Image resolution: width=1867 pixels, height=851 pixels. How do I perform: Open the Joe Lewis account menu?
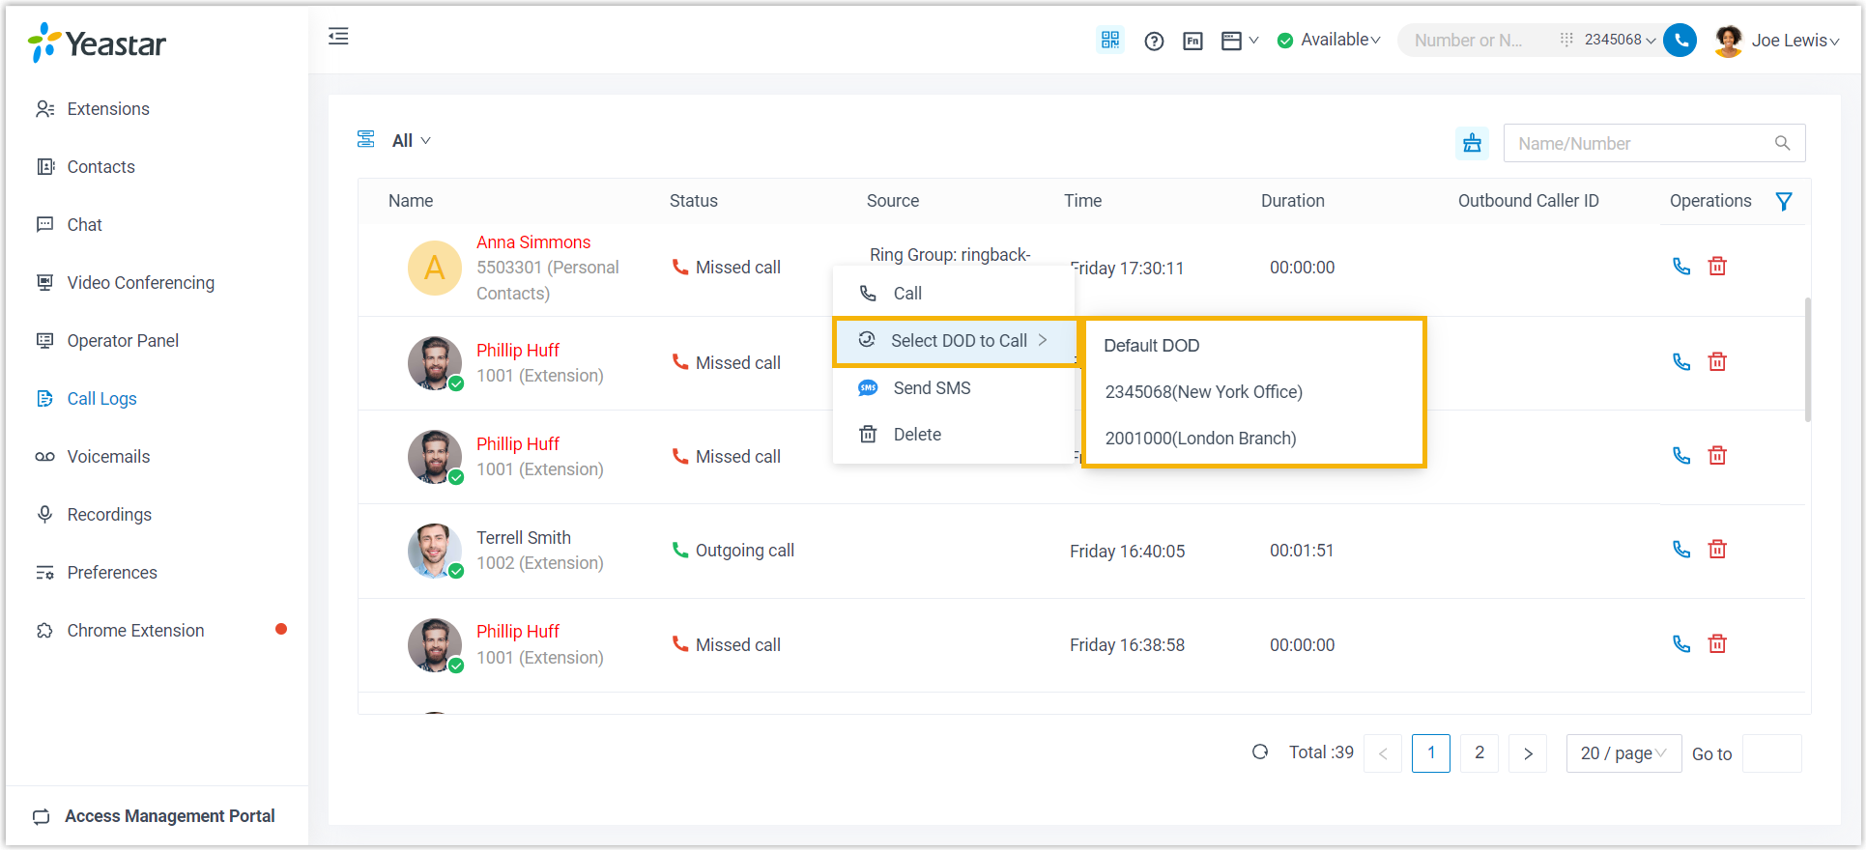pos(1778,41)
